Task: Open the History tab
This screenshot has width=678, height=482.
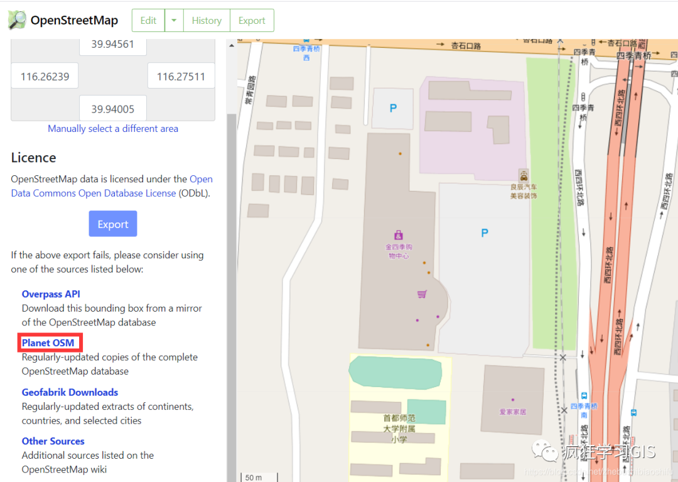Action: [x=207, y=20]
